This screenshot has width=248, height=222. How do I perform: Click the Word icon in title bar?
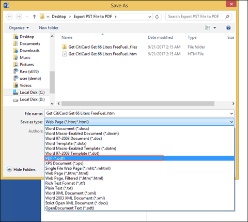click(x=6, y=5)
